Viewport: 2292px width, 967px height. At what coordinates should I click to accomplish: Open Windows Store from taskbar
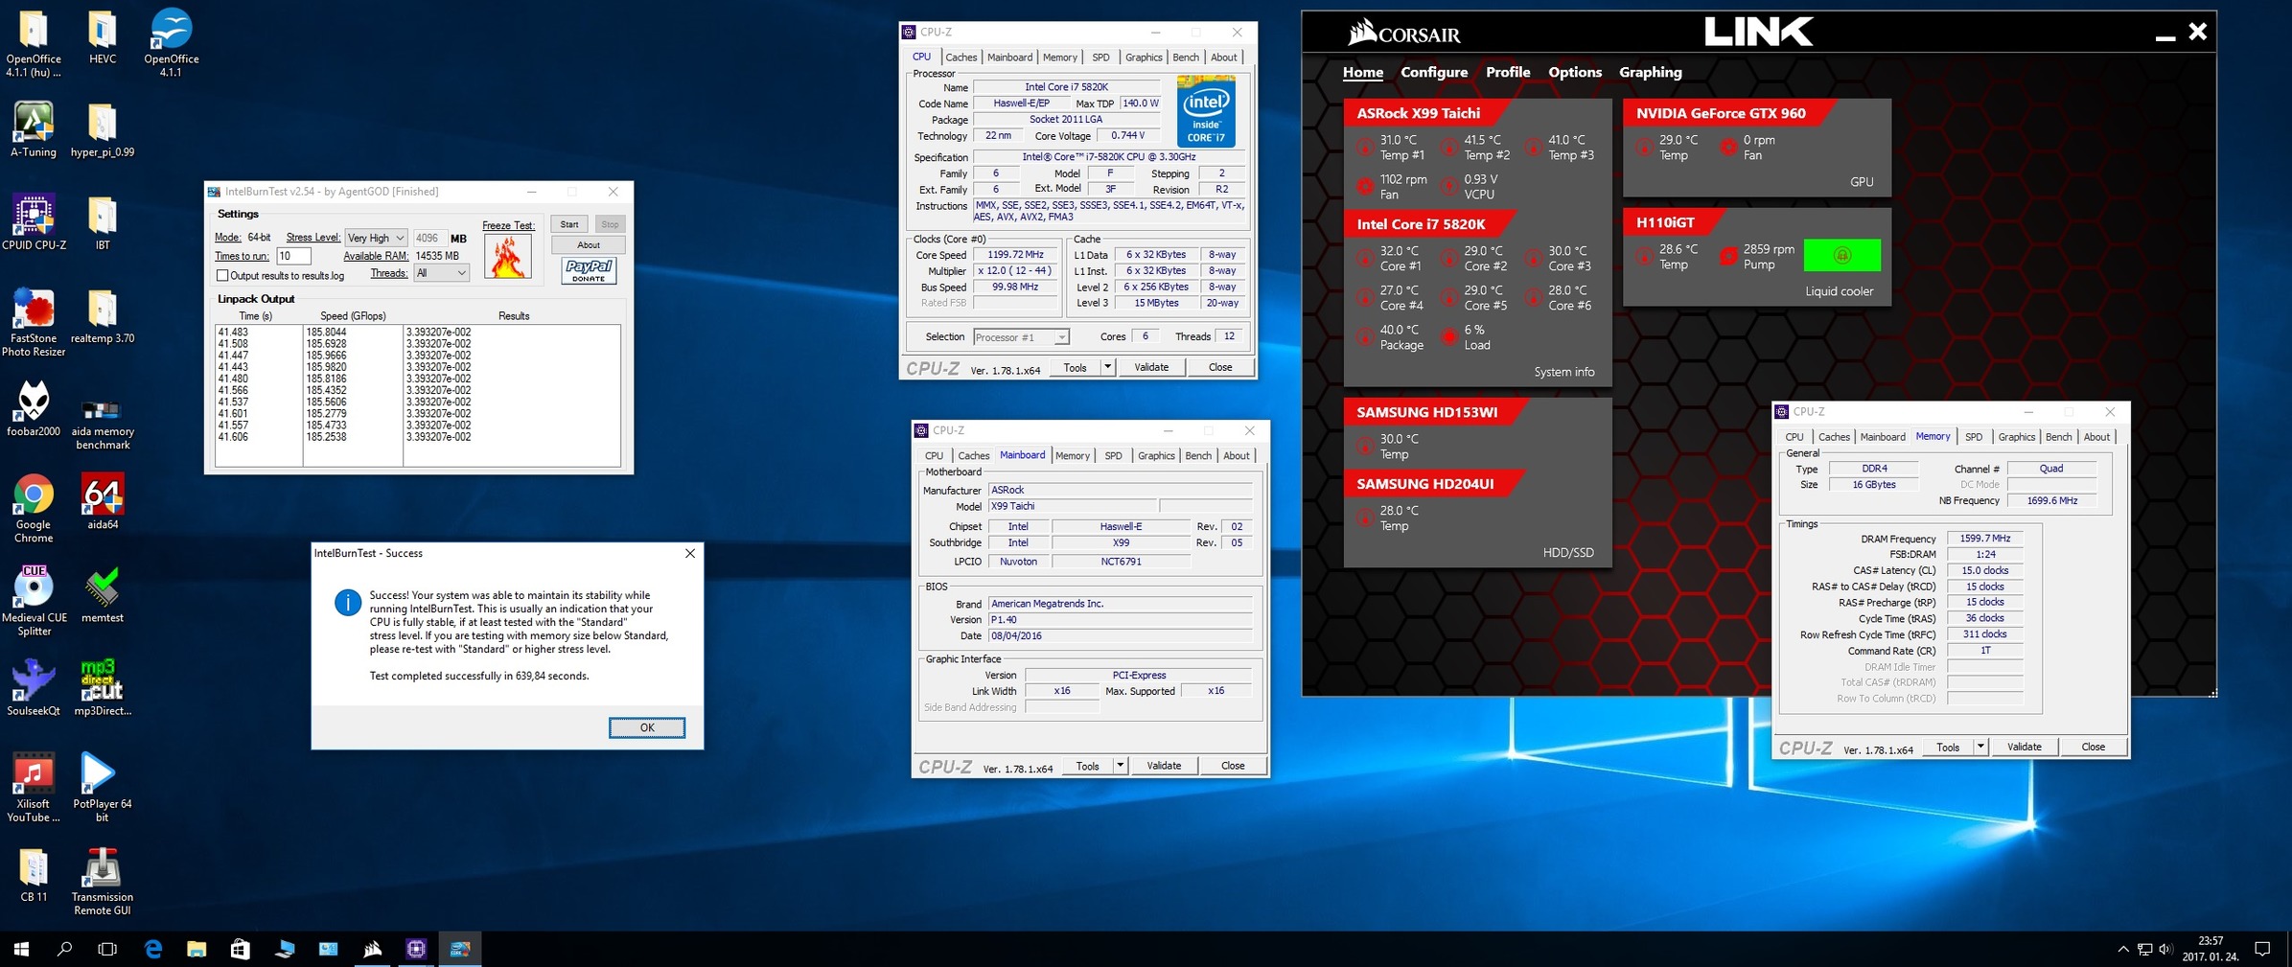pyautogui.click(x=240, y=949)
